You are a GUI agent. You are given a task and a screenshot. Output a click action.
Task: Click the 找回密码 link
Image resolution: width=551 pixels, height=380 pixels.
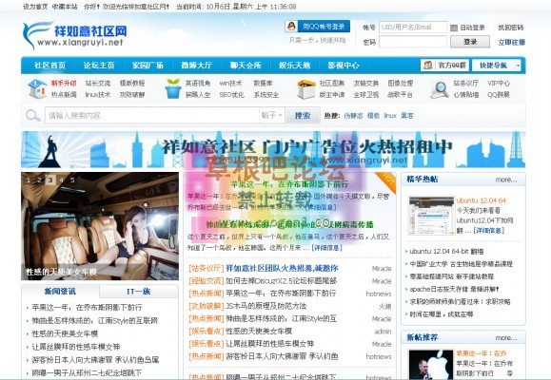point(511,28)
